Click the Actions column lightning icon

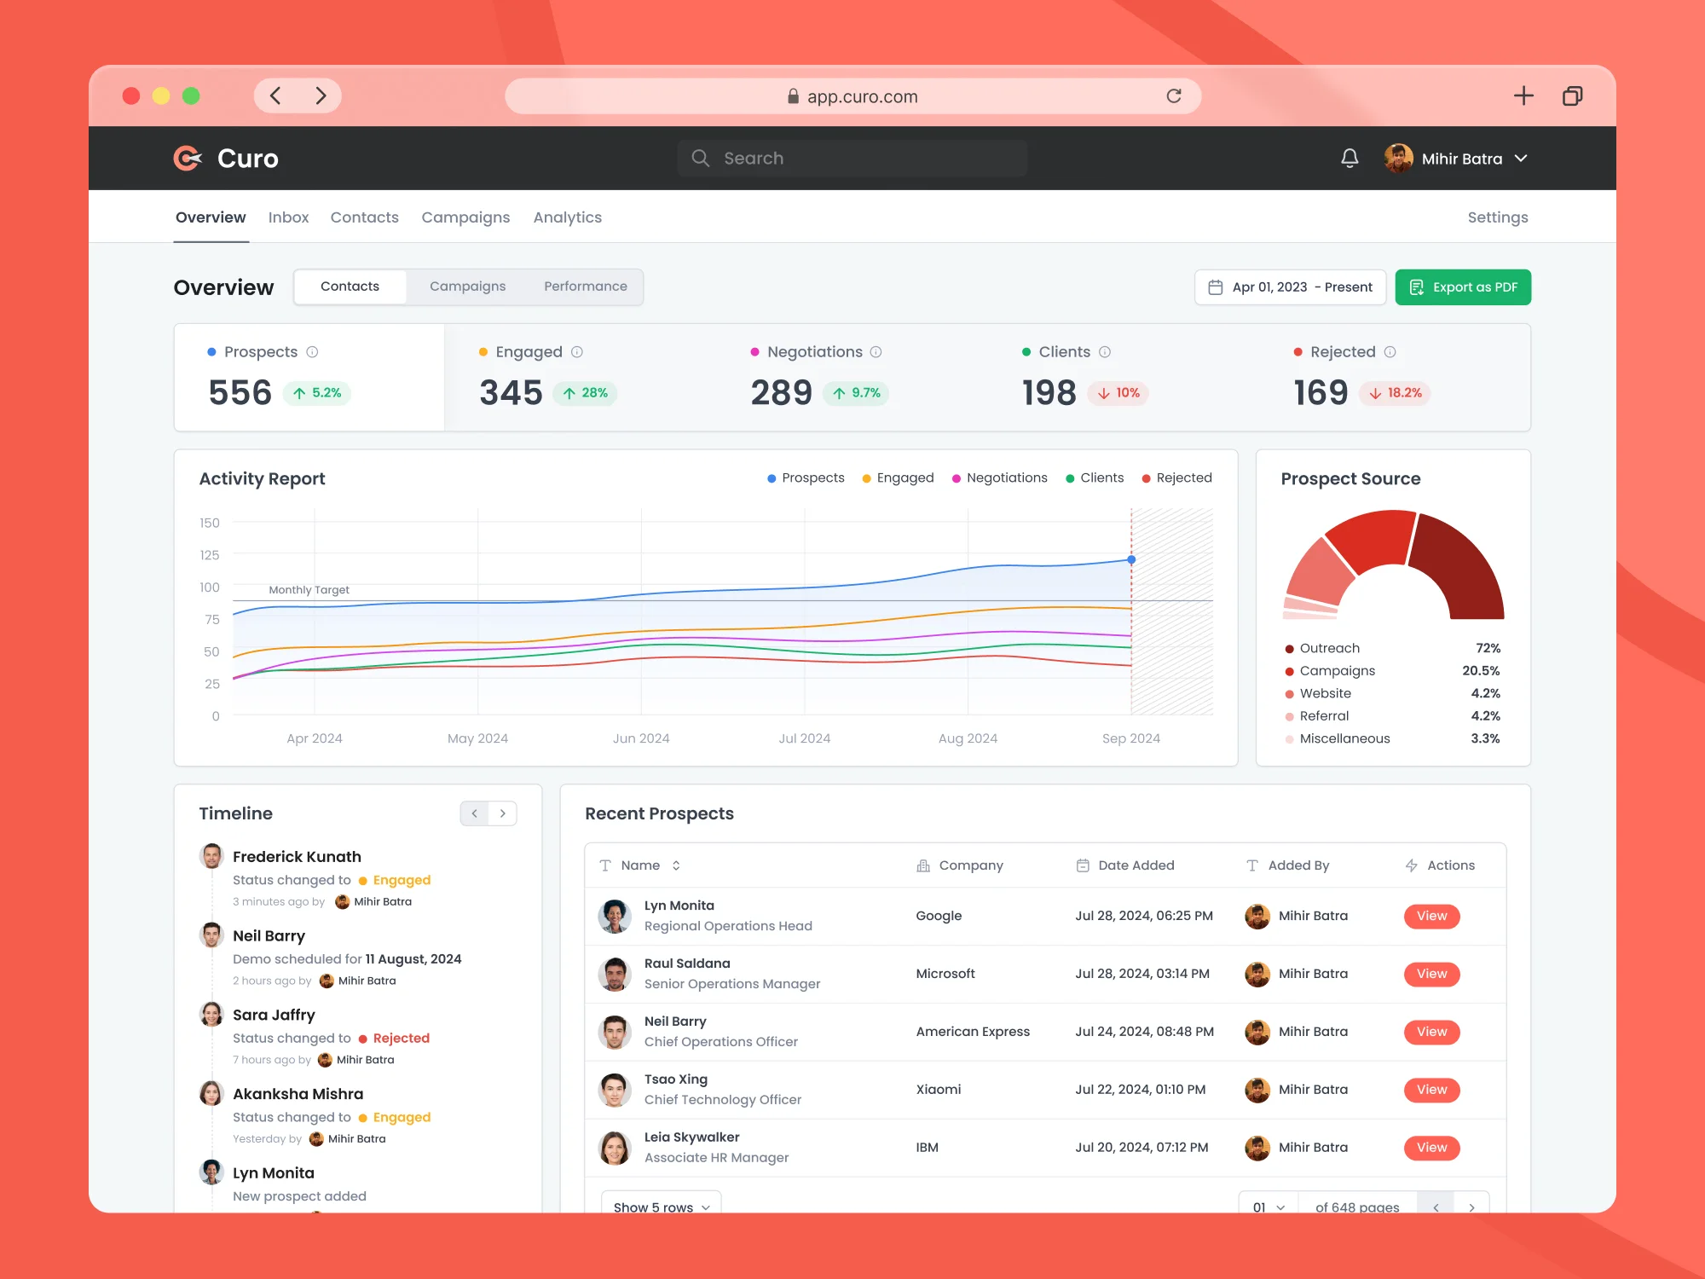pos(1412,865)
